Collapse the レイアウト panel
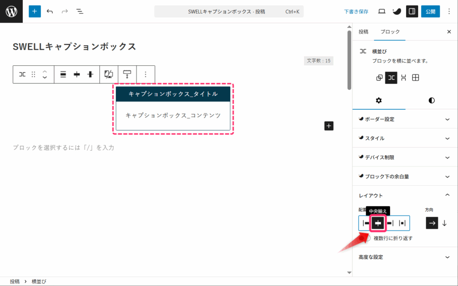 pos(405,195)
